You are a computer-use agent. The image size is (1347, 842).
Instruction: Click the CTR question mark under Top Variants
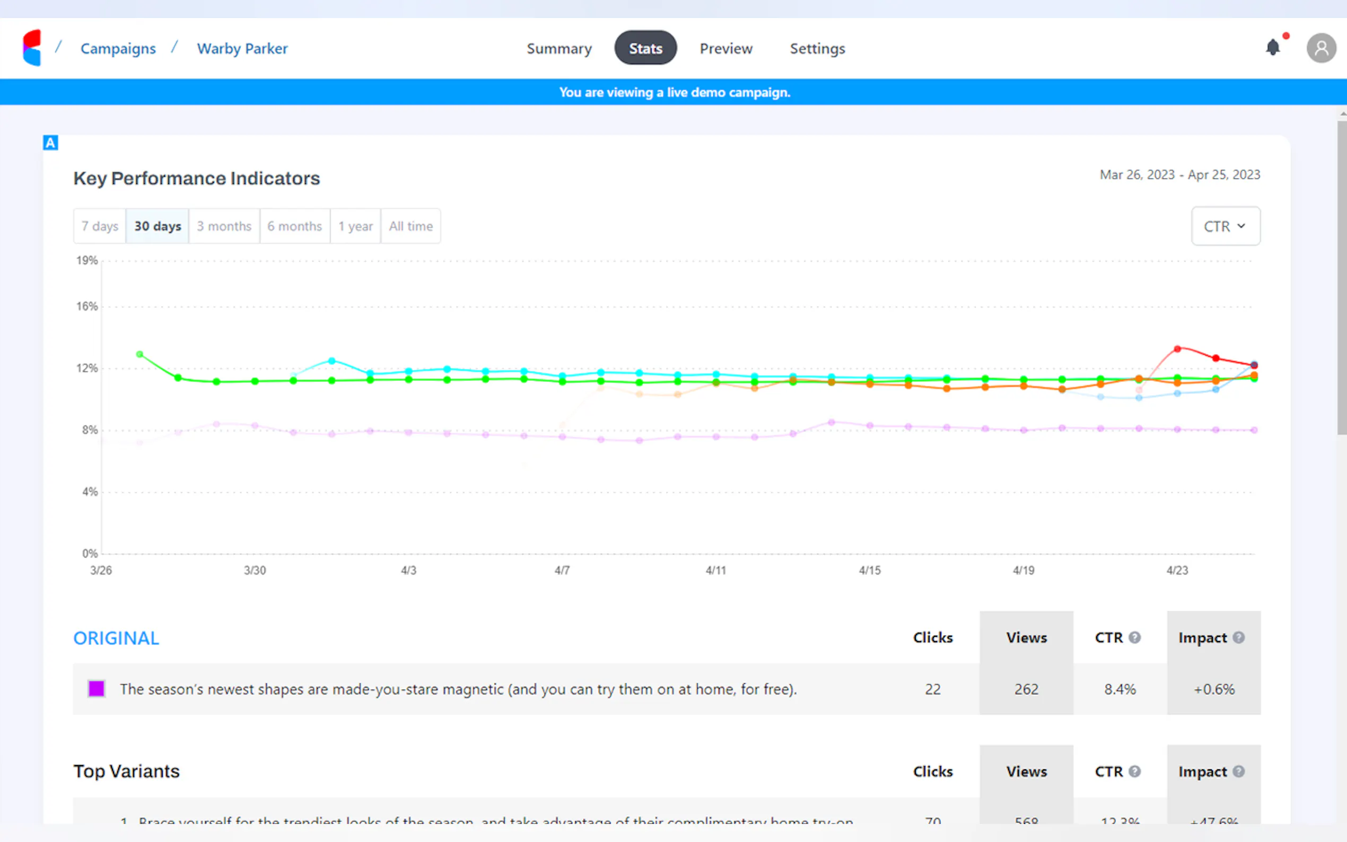point(1136,771)
